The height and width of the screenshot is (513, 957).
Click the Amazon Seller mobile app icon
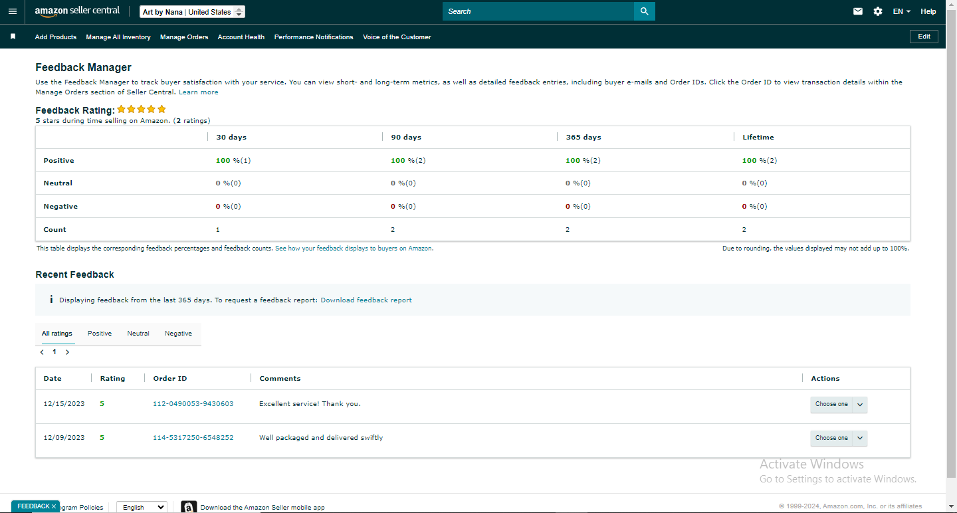coord(189,507)
